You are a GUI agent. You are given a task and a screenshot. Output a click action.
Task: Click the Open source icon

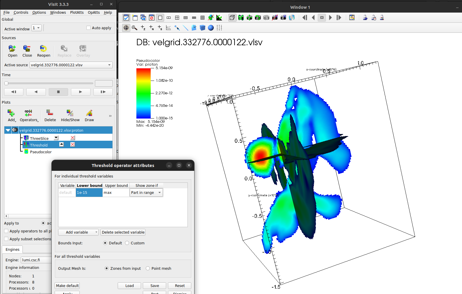tap(12, 49)
